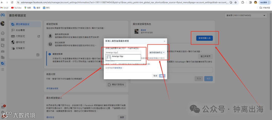This screenshot has width=272, height=120.
Task: Click the 版位控制項 placement icon
Action: pos(50,44)
